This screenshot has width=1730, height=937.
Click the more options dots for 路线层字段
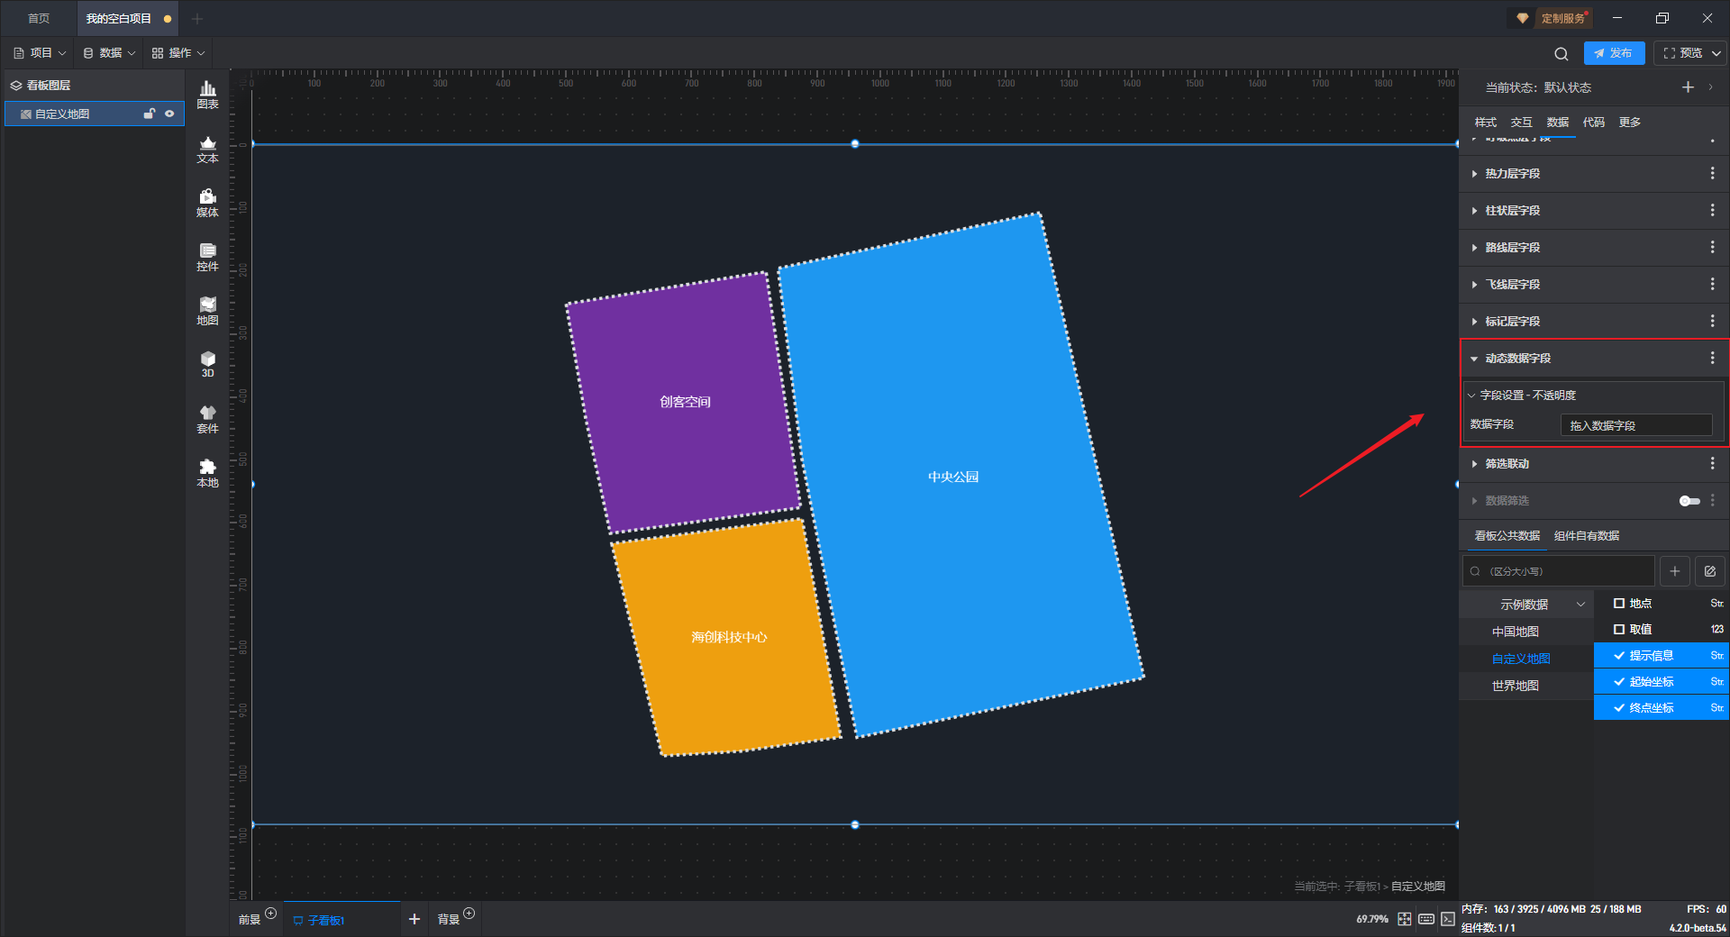pos(1712,247)
